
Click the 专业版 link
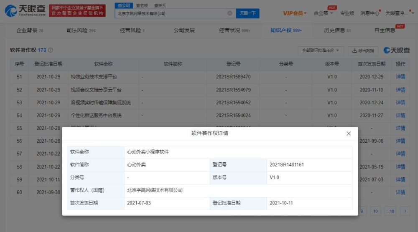[x=347, y=13]
